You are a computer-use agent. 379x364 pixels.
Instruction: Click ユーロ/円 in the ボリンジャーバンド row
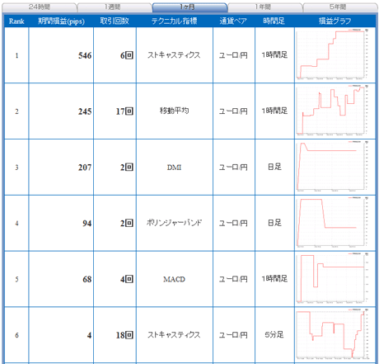click(x=233, y=223)
